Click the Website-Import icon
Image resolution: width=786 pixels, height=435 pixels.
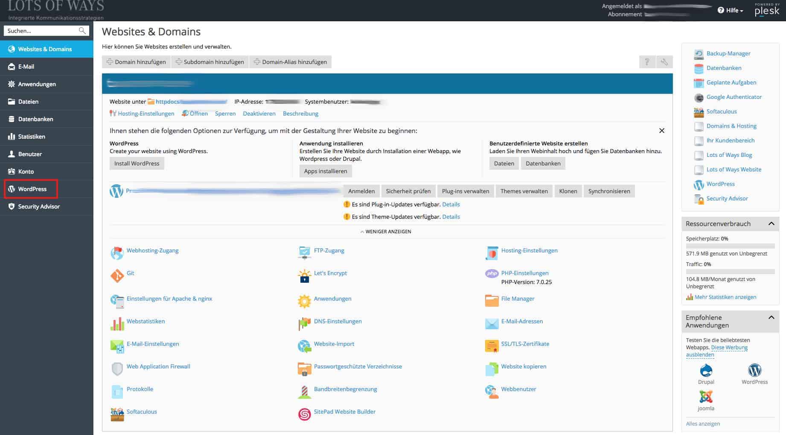(x=304, y=346)
